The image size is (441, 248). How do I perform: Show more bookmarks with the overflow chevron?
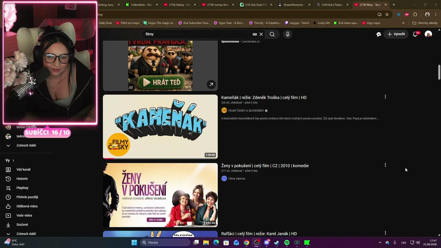click(x=403, y=23)
